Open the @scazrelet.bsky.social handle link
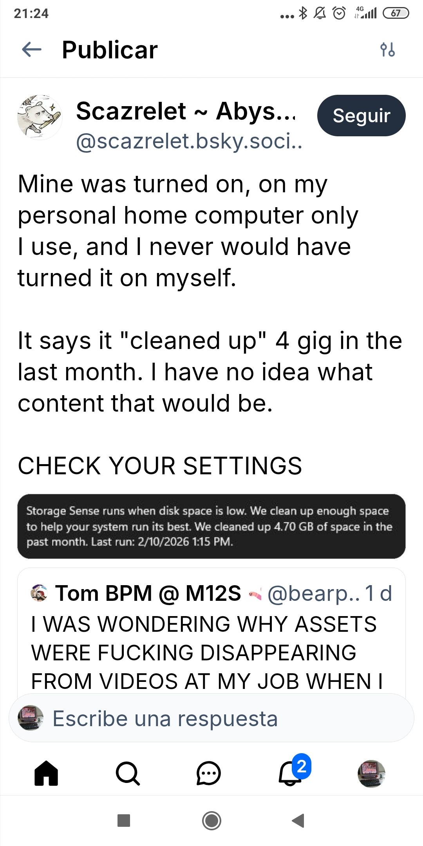The width and height of the screenshot is (423, 846). click(189, 141)
